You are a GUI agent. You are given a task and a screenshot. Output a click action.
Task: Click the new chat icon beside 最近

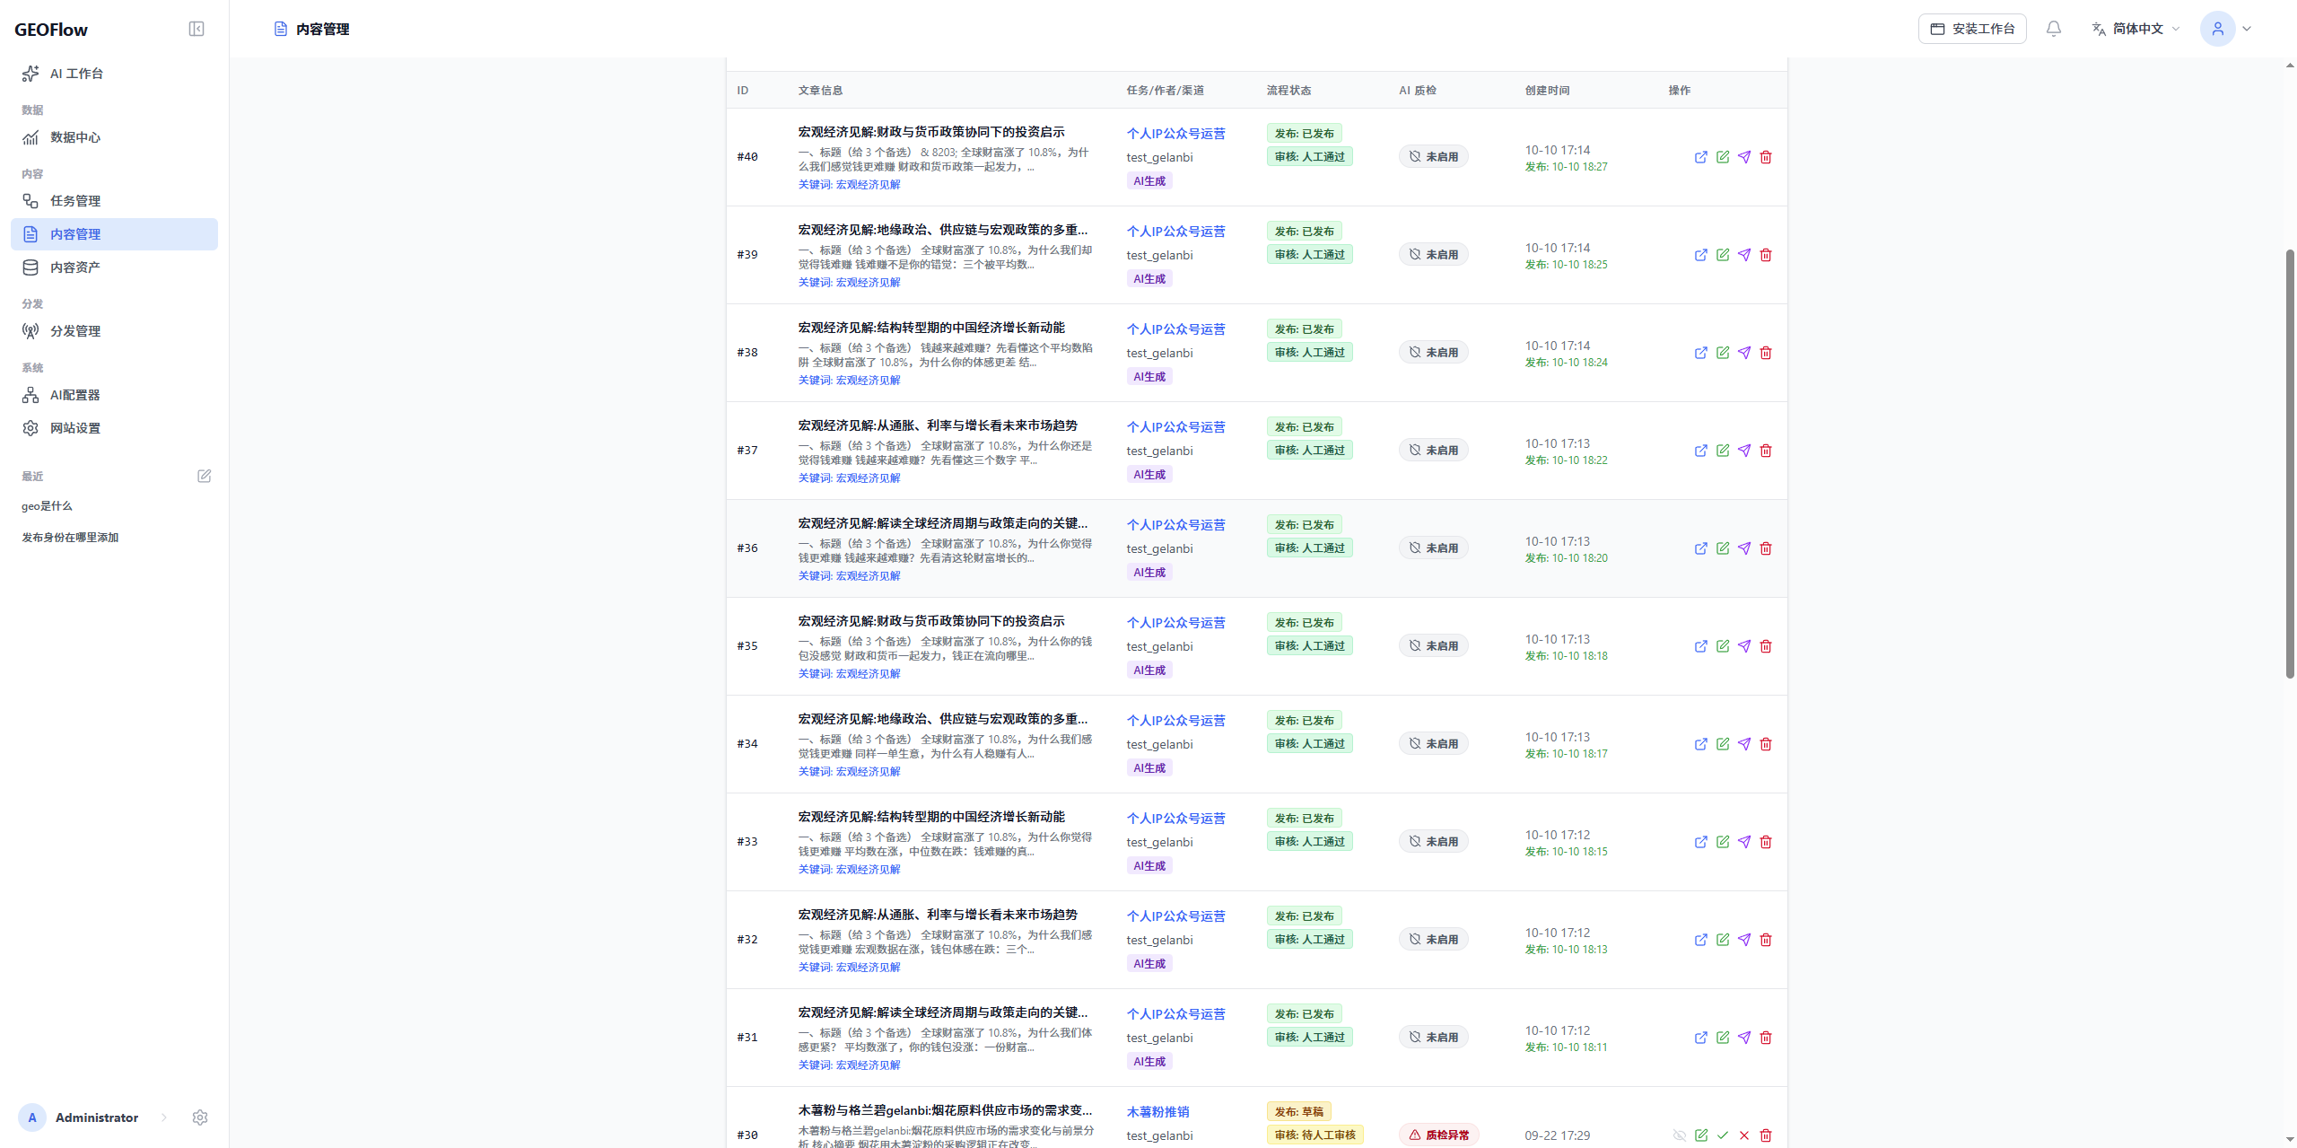click(204, 476)
